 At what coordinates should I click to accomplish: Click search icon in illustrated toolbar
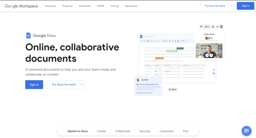tap(141, 41)
